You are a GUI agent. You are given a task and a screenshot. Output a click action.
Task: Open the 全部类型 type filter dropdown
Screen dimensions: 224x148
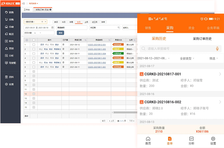[x=188, y=59]
